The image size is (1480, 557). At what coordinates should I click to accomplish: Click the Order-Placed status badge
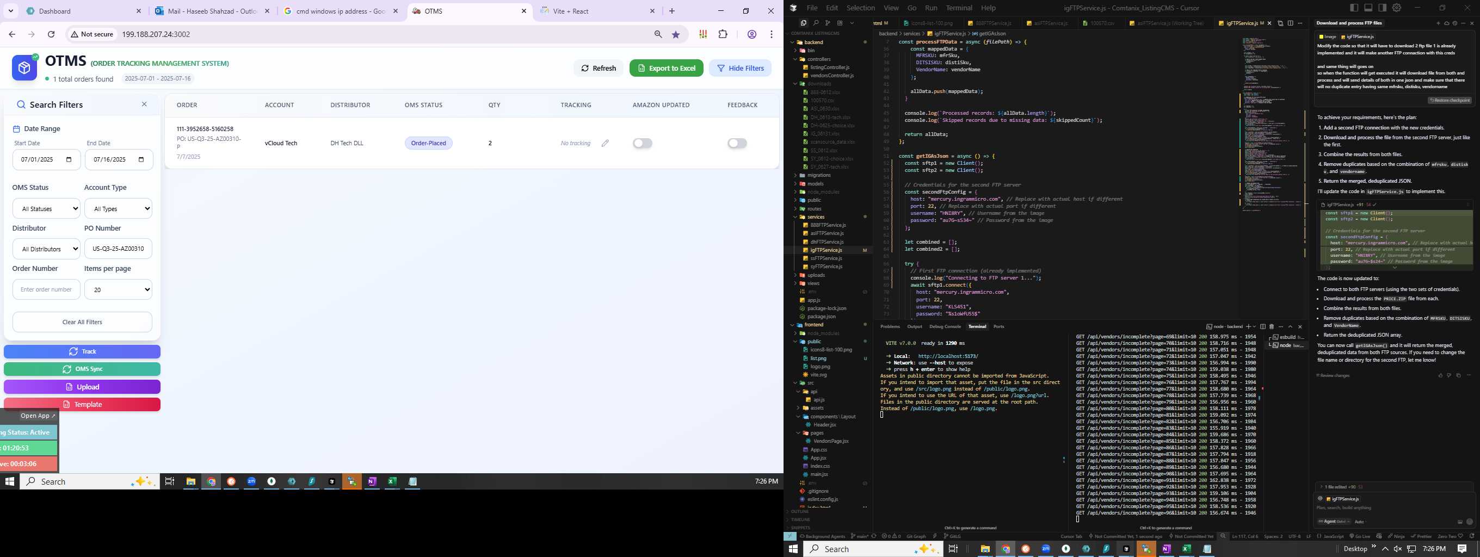pyautogui.click(x=429, y=143)
